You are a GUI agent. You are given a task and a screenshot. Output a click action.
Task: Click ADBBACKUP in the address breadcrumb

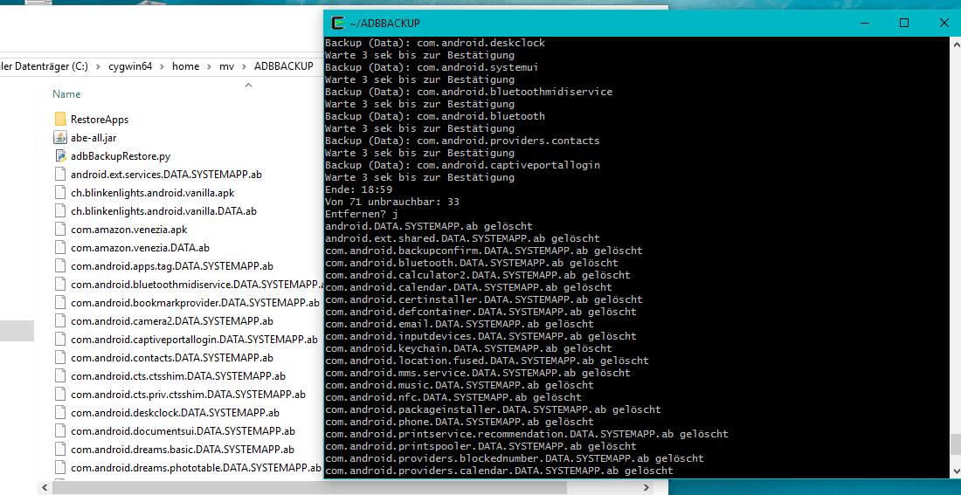click(x=284, y=66)
